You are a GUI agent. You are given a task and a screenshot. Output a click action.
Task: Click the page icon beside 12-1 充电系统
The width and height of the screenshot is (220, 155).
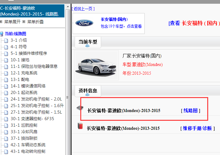coord(6,73)
